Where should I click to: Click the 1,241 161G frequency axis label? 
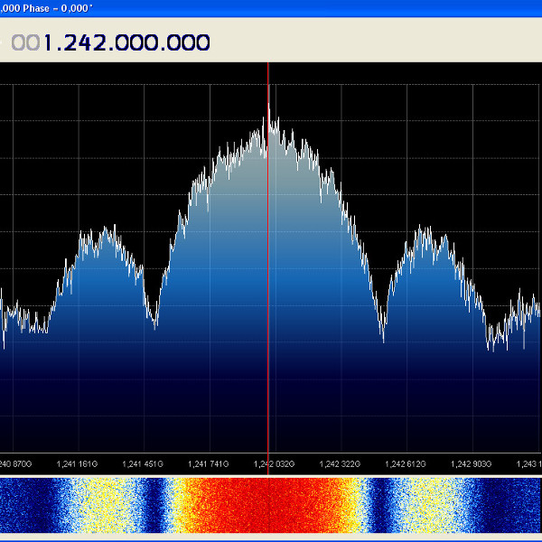coord(77,464)
